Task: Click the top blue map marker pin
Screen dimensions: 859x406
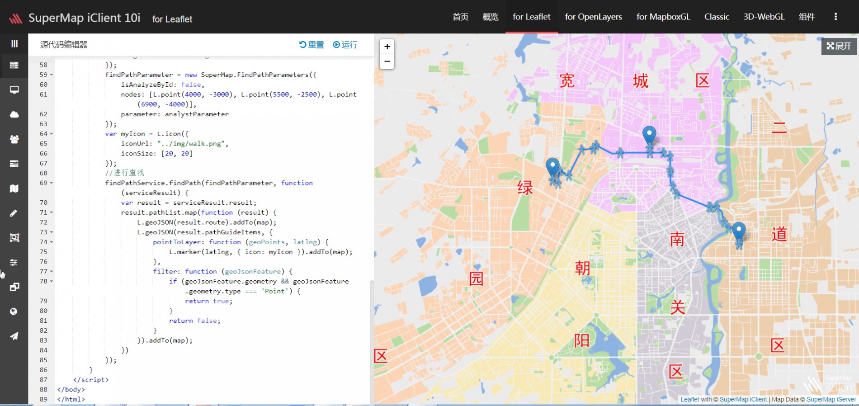Action: (649, 135)
